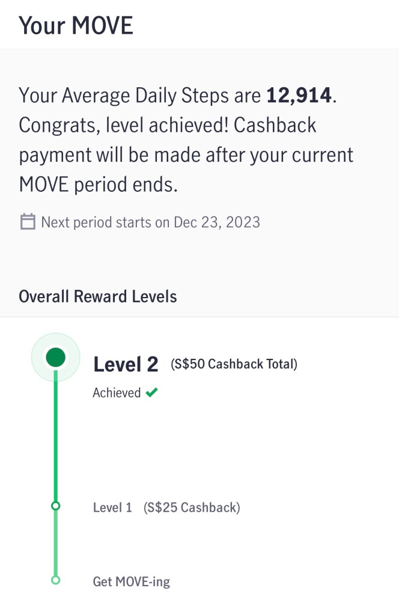Tap the Get MOVE-ing milestone circle
This screenshot has width=399, height=615.
tap(56, 580)
